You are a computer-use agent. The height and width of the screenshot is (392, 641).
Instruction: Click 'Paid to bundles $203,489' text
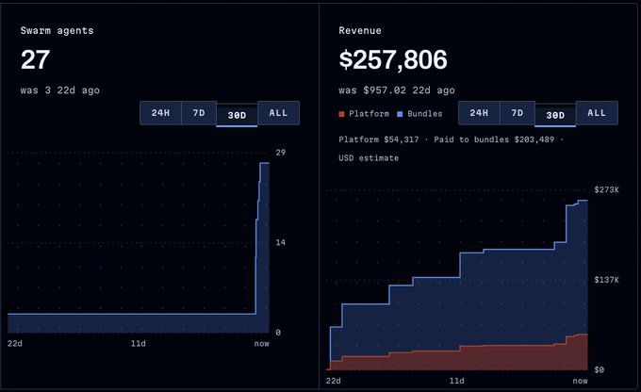click(x=494, y=139)
